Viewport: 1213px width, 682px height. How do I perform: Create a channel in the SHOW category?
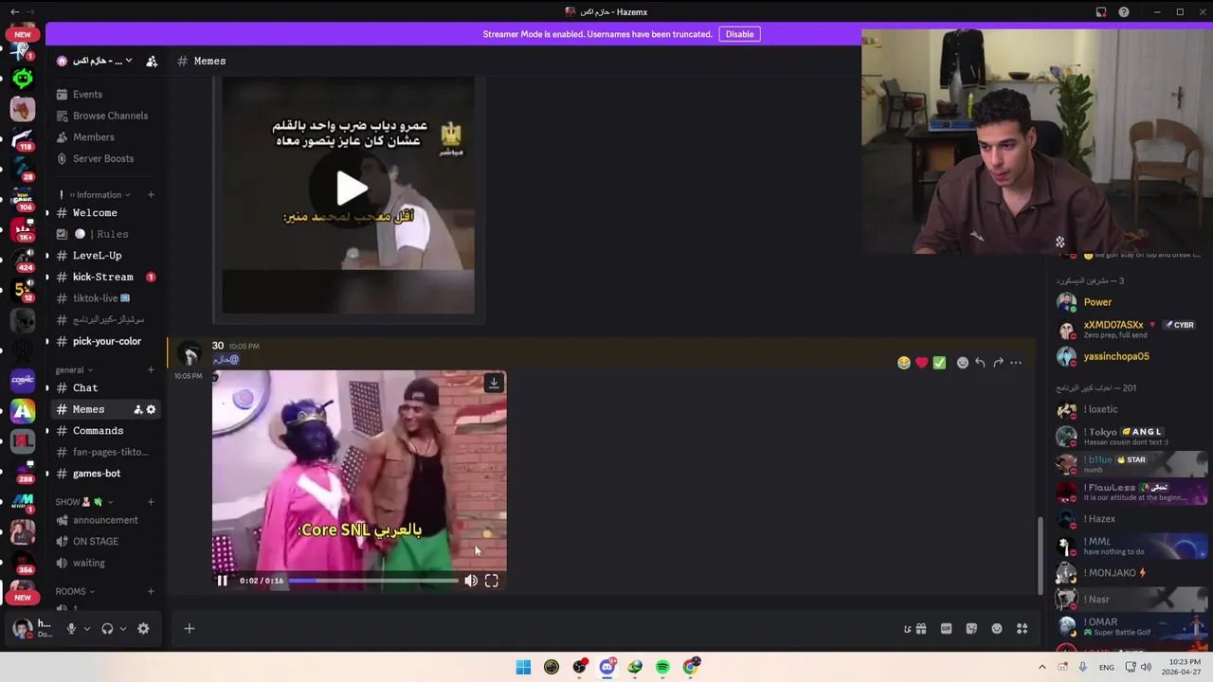(x=151, y=502)
